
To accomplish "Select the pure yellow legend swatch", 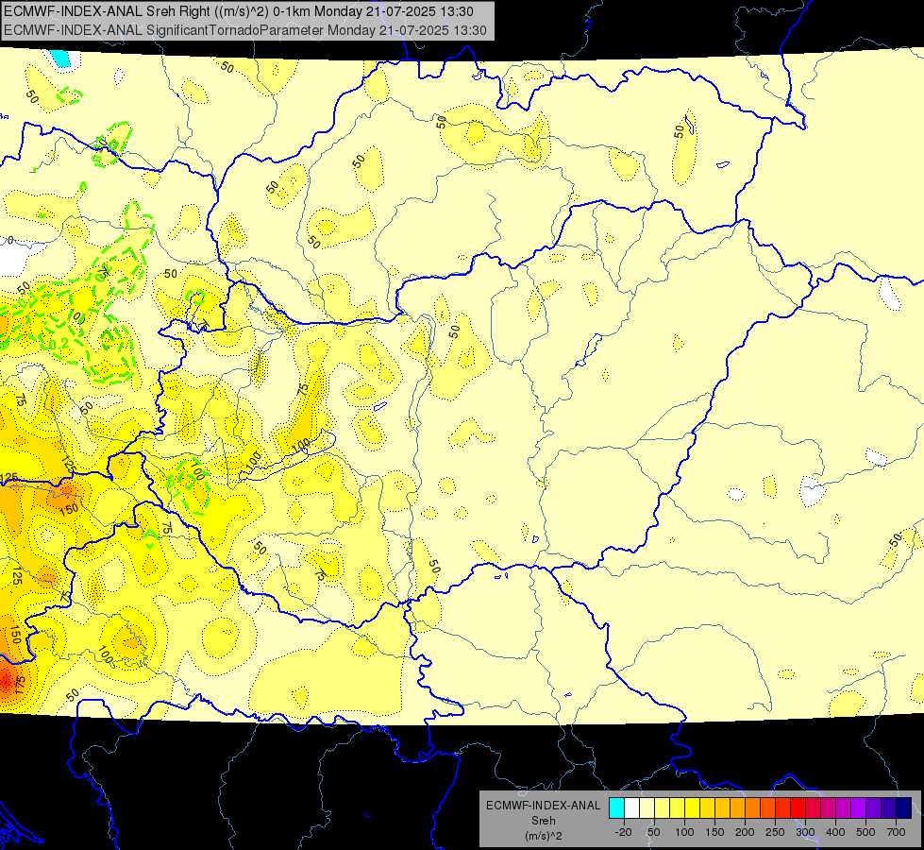I will 693,808.
